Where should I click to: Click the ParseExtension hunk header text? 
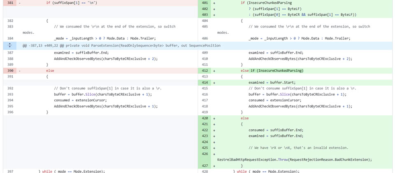point(121,45)
